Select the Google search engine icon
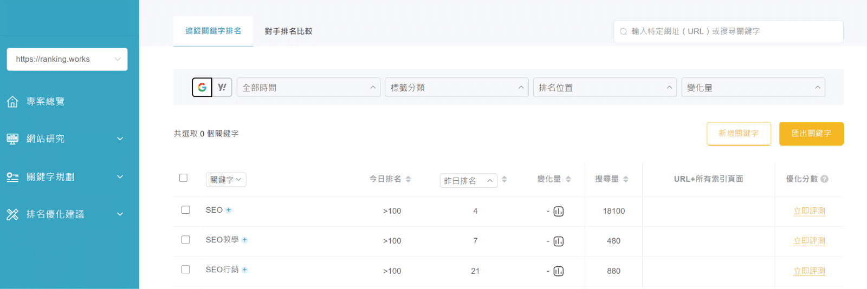Screen dimensions: 867x289 pyautogui.click(x=202, y=87)
